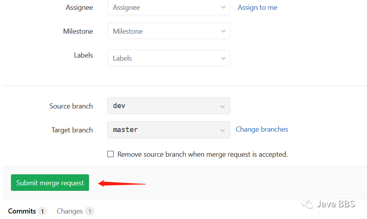Switch to the Commits tab
Viewport: 367px width, 219px height.
pyautogui.click(x=27, y=211)
